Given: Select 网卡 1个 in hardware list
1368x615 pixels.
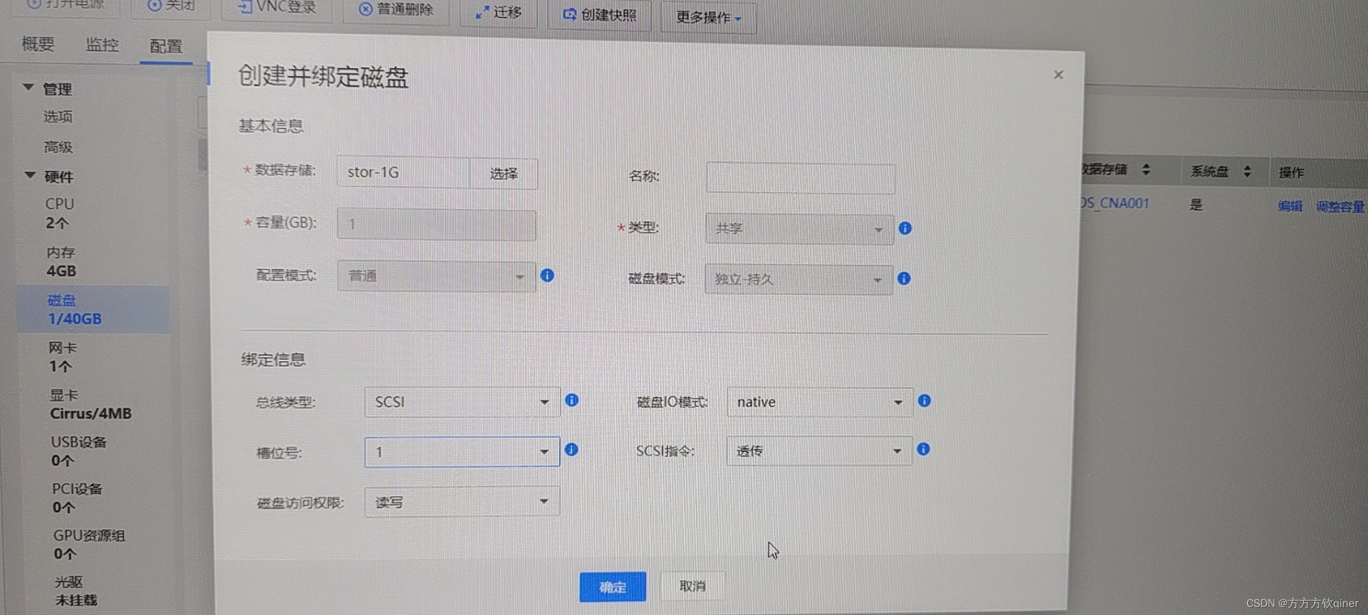Looking at the screenshot, I should (62, 357).
